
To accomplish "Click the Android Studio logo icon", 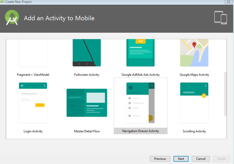I will (12, 18).
